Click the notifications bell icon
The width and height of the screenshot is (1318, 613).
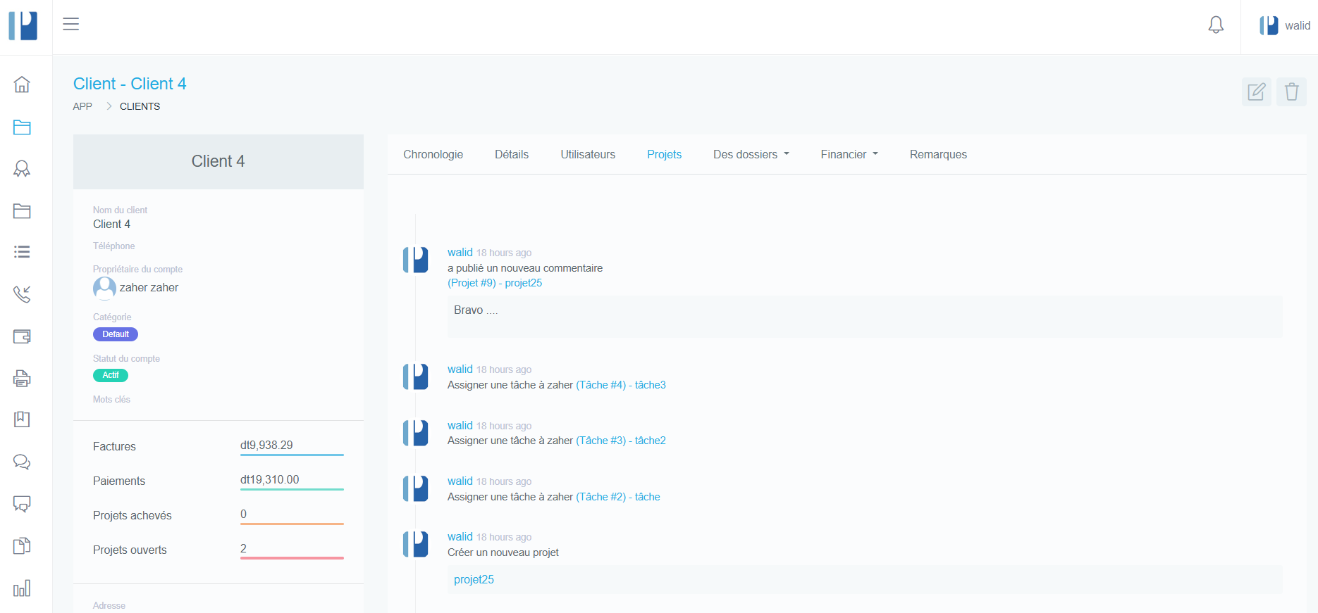click(x=1216, y=25)
